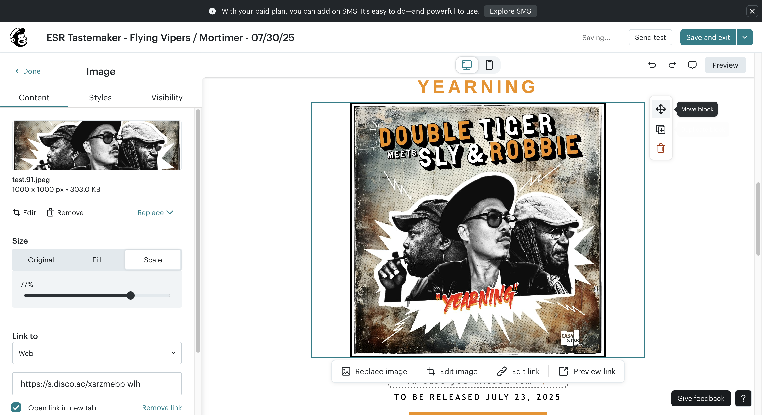
Task: Click the Mailchimp logo icon
Action: coord(19,38)
